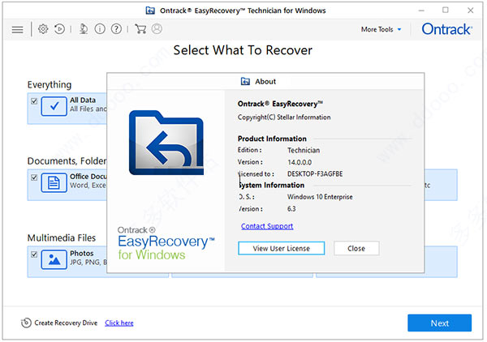Click the OS version value '6.3'
The width and height of the screenshot is (487, 342).
291,208
